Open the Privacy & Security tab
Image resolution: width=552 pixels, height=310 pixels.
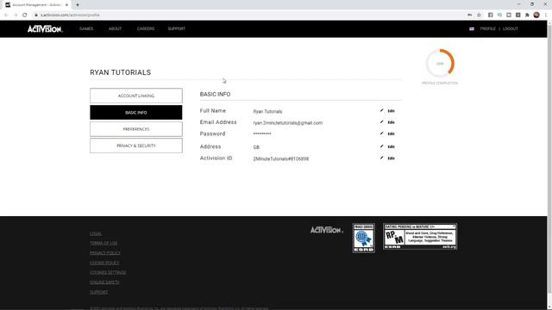[x=136, y=146]
